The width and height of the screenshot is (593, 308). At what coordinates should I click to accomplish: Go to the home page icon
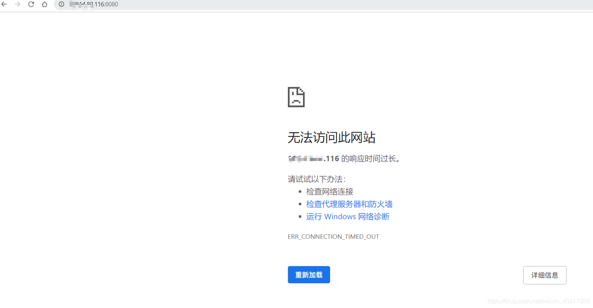pyautogui.click(x=45, y=5)
